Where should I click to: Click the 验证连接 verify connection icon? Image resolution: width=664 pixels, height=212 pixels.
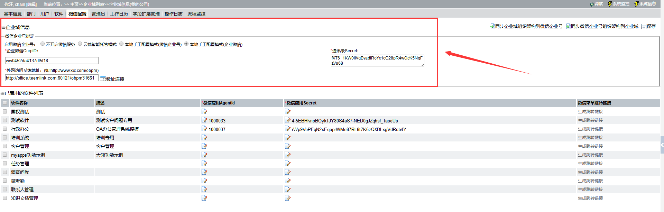coord(103,79)
